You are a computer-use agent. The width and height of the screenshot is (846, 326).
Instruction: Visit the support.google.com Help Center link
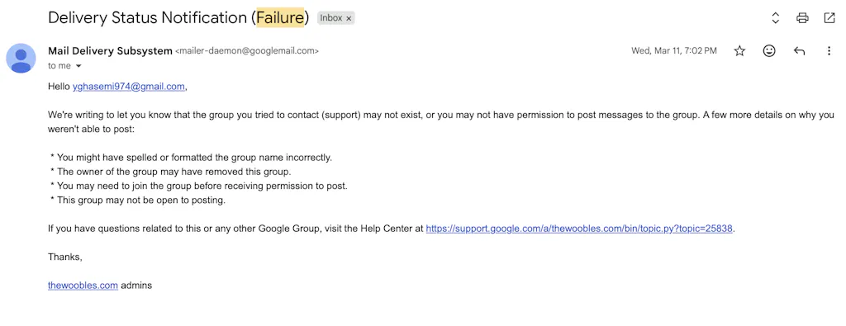point(579,229)
